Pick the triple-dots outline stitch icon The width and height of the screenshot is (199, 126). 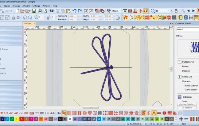pos(47,113)
